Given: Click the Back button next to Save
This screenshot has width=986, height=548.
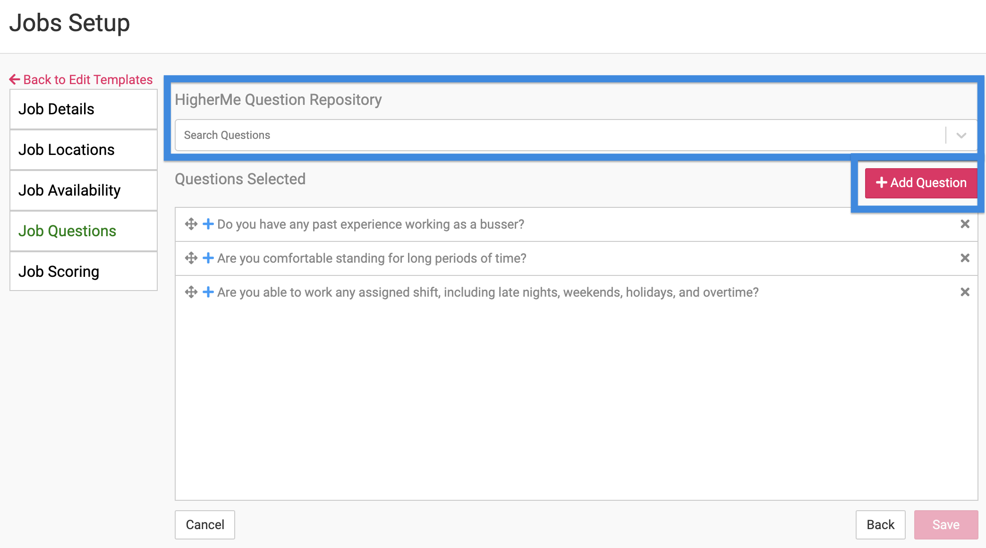Looking at the screenshot, I should click(x=880, y=525).
